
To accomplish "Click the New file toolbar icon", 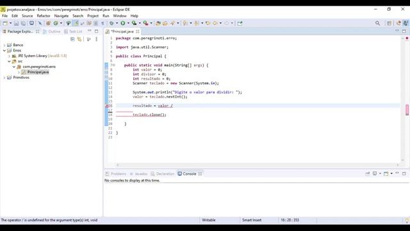I will (x=5, y=23).
